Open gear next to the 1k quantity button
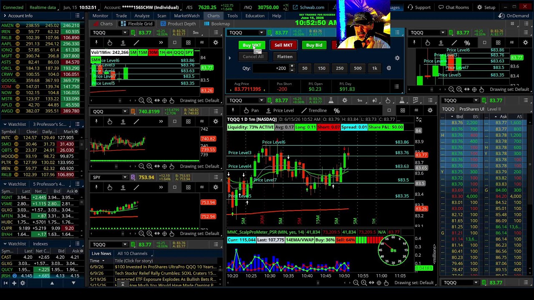 [389, 68]
